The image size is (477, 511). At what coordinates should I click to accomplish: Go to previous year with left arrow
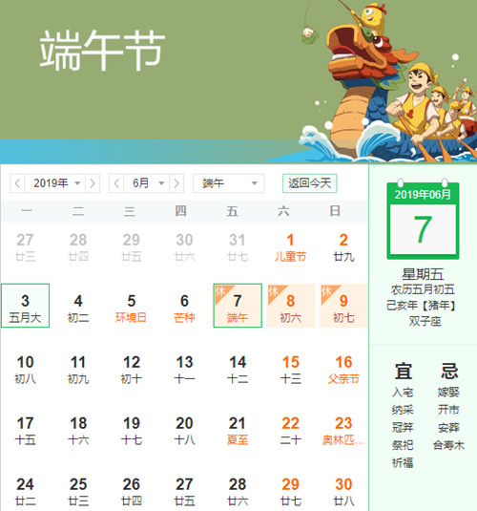[17, 183]
